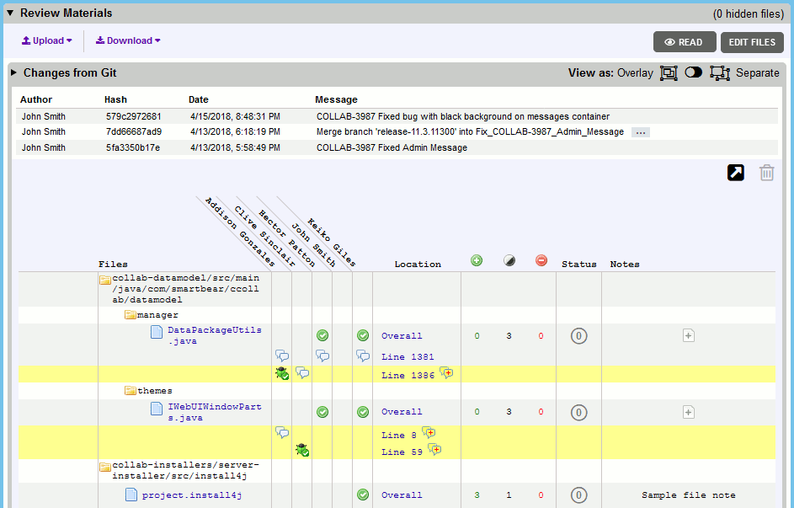Click the bug icon on Line 59 row

click(302, 451)
